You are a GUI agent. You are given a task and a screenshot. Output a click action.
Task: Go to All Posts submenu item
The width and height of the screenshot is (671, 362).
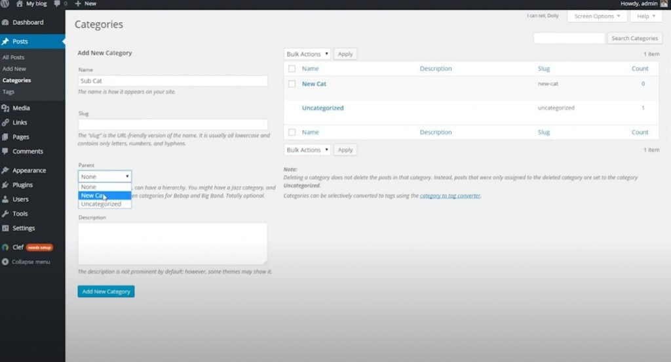tap(13, 58)
